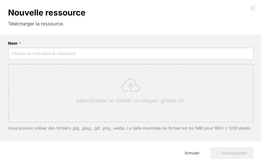261x165 pixels.
Task: Click the 'Nom' field label
Action: coord(13,43)
